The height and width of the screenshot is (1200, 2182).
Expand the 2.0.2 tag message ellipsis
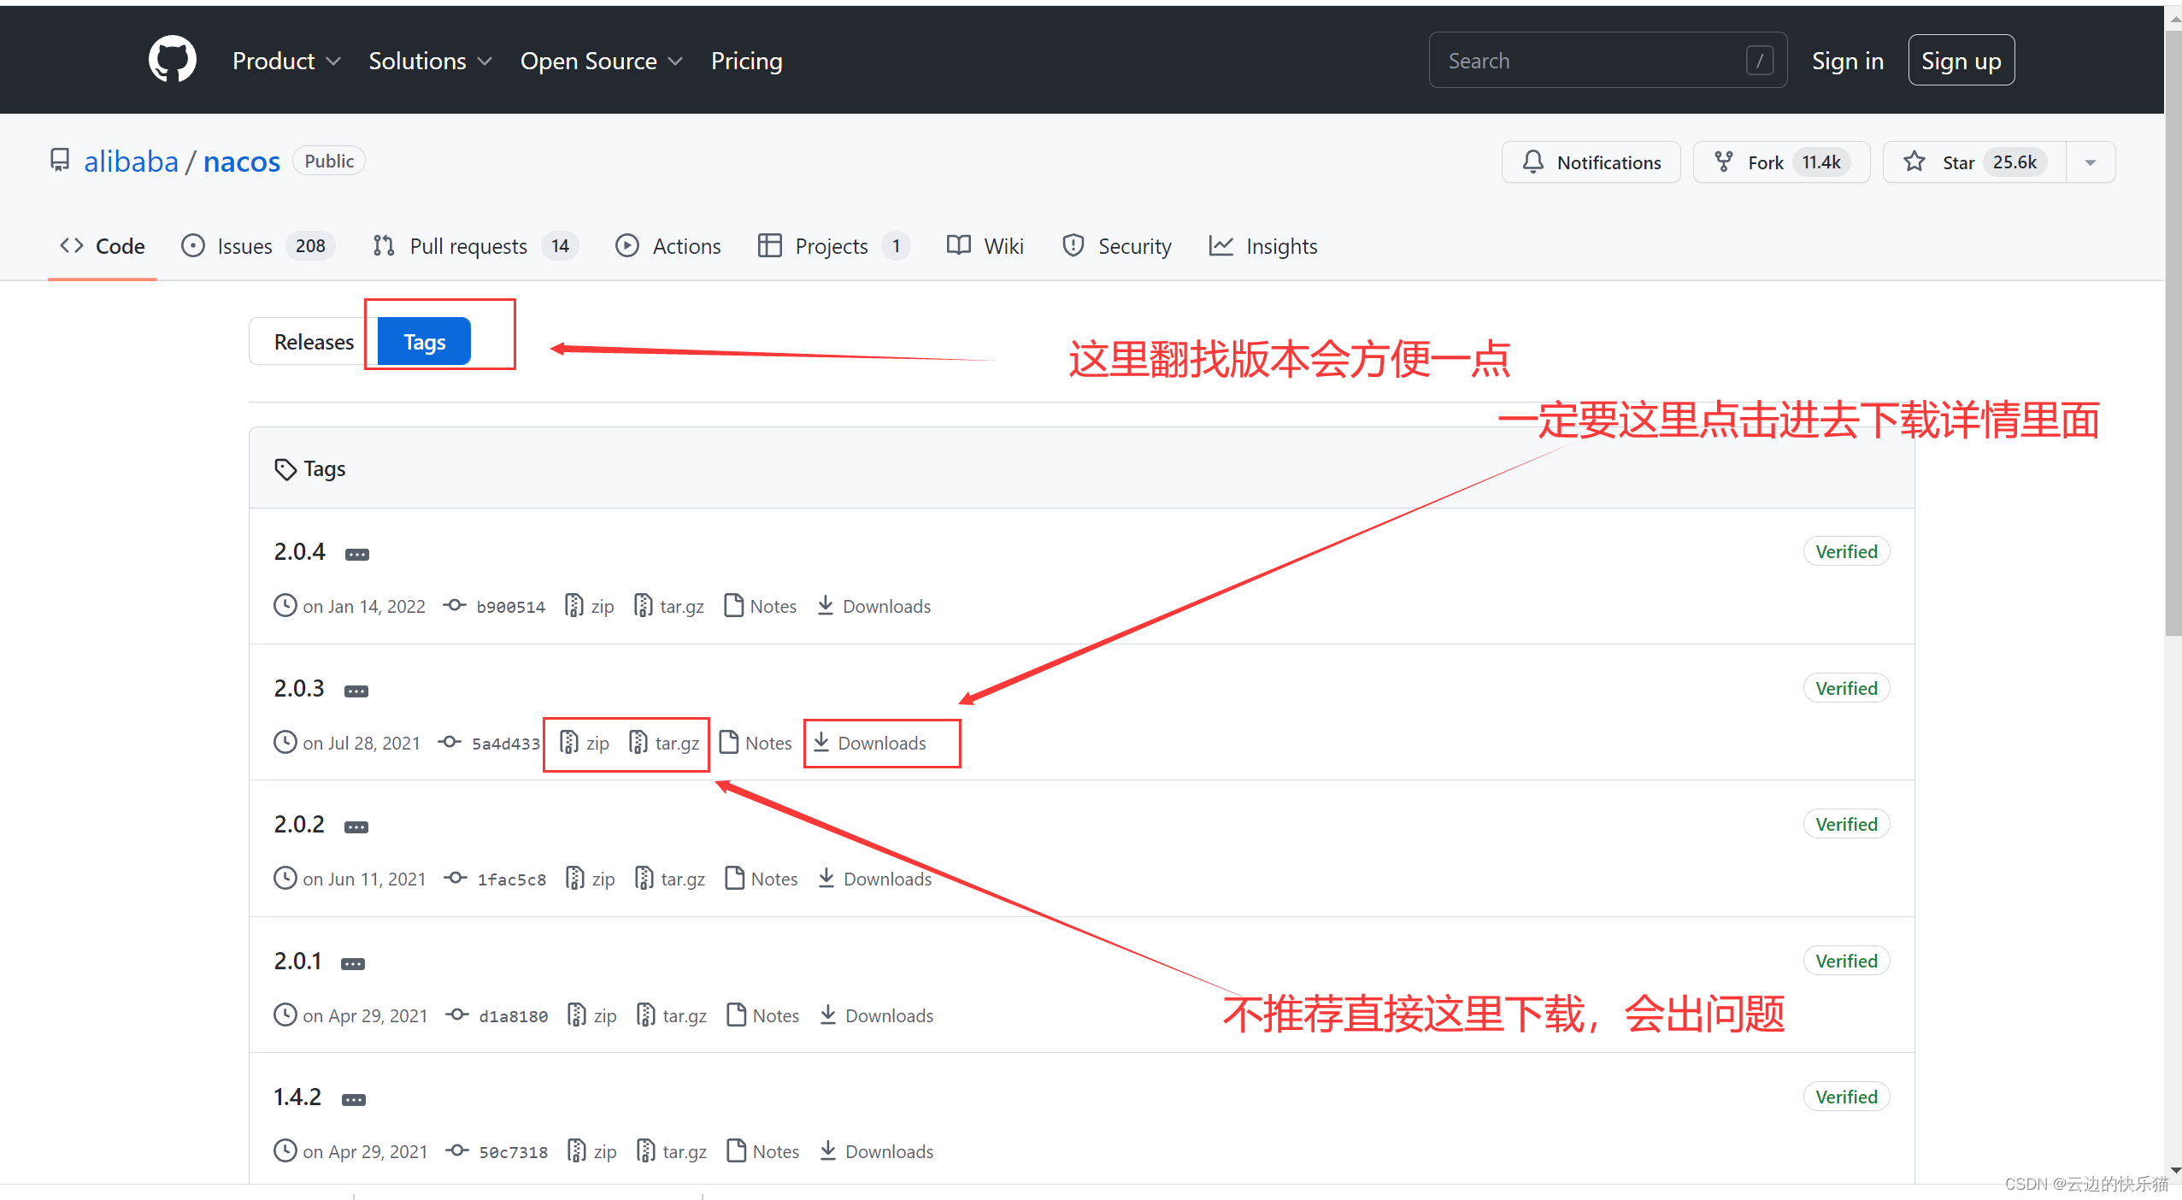coord(356,827)
